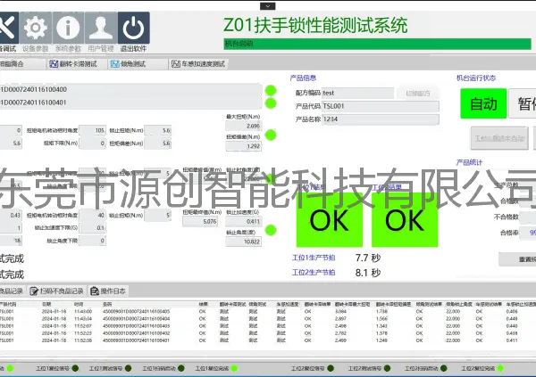This screenshot has width=536, height=377.
Task: Click the 锁止角度 field showing 10.822
Action: pyautogui.click(x=243, y=242)
